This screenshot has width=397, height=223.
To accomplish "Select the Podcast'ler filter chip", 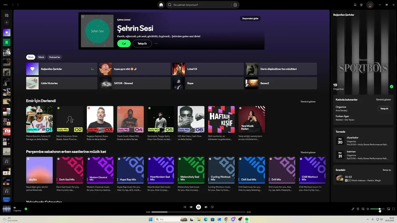I will pyautogui.click(x=55, y=57).
